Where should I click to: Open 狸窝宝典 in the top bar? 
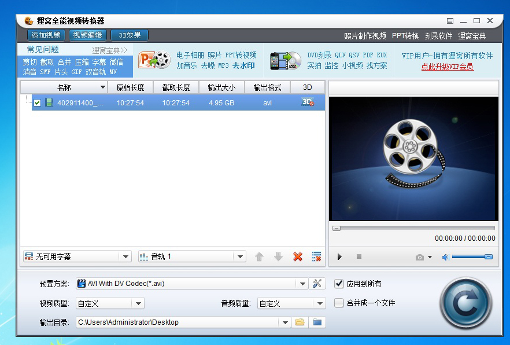coord(472,36)
